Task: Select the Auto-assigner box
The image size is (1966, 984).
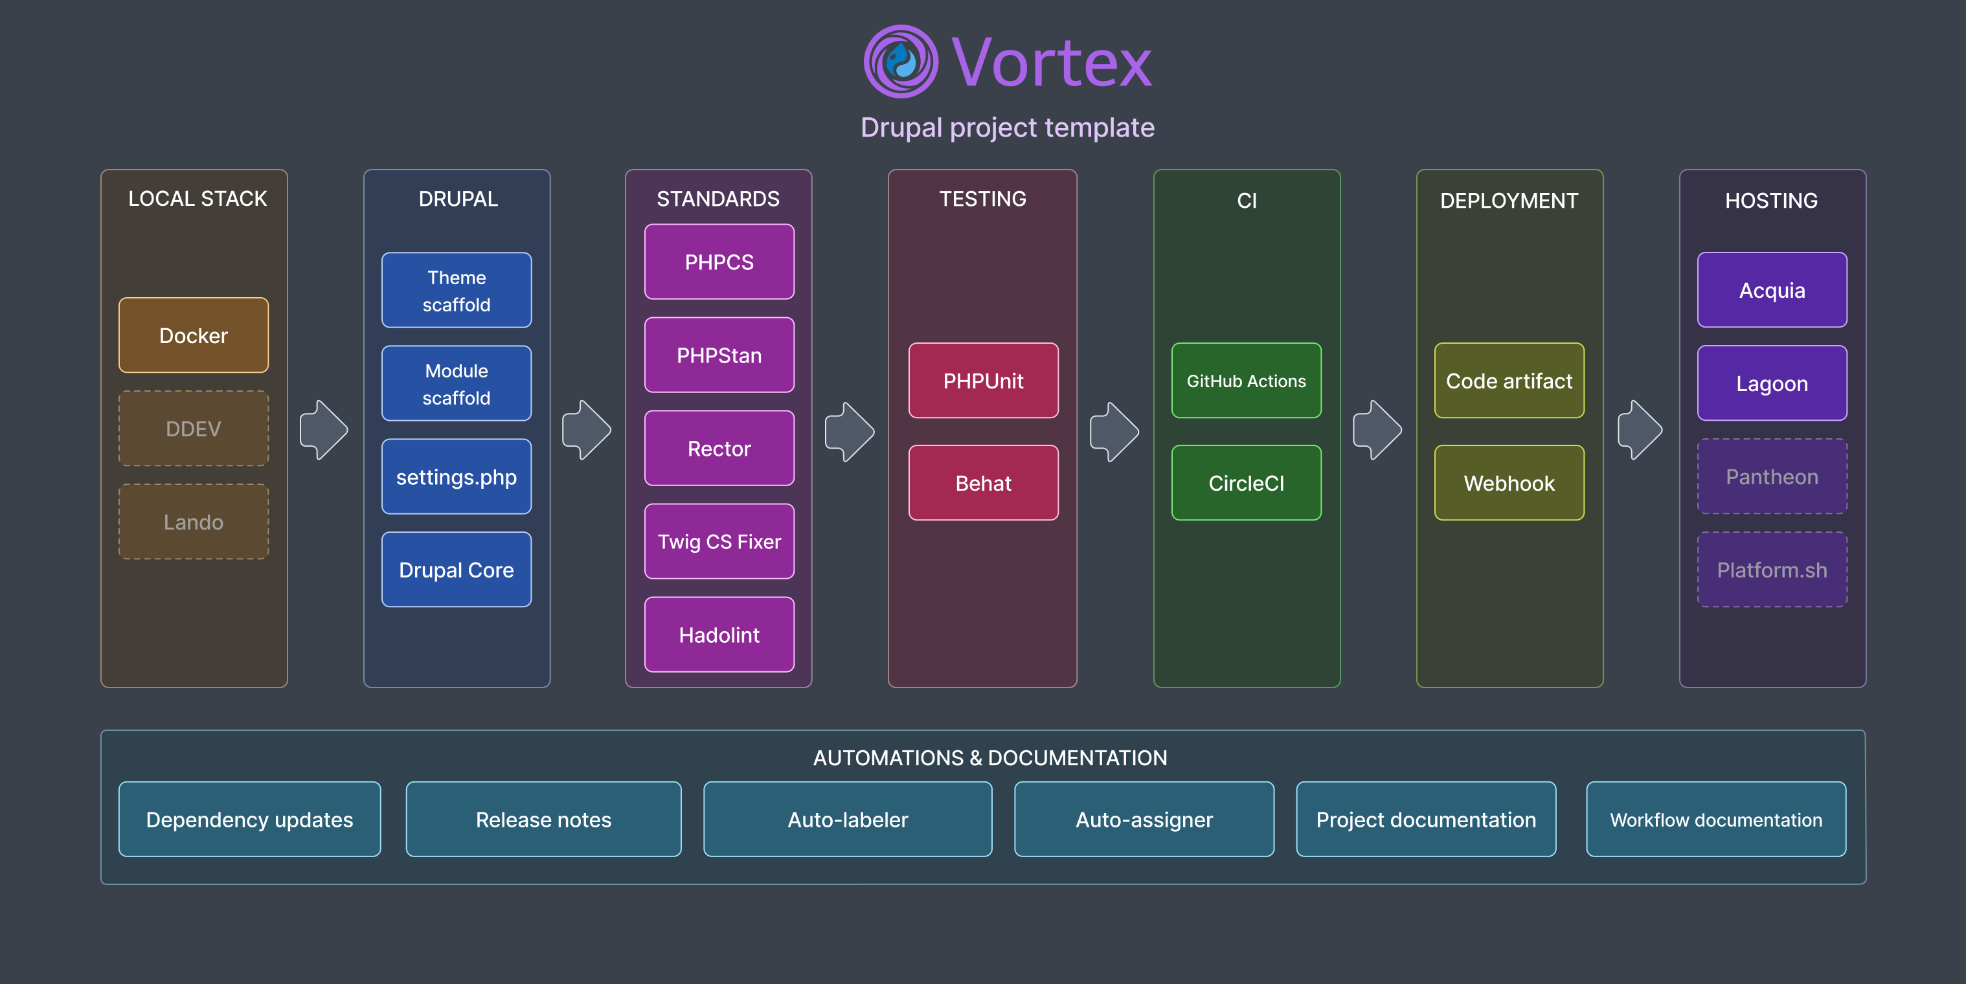Action: [x=1144, y=819]
